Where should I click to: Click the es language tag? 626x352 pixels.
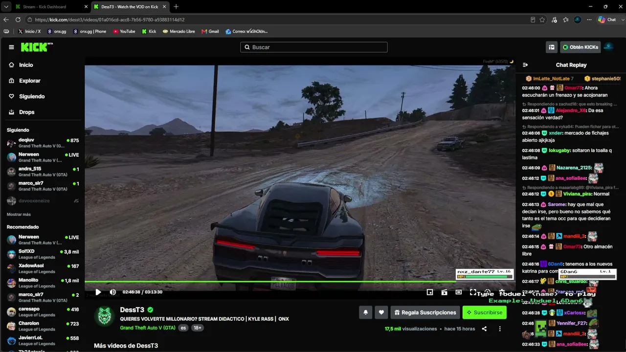coord(183,328)
